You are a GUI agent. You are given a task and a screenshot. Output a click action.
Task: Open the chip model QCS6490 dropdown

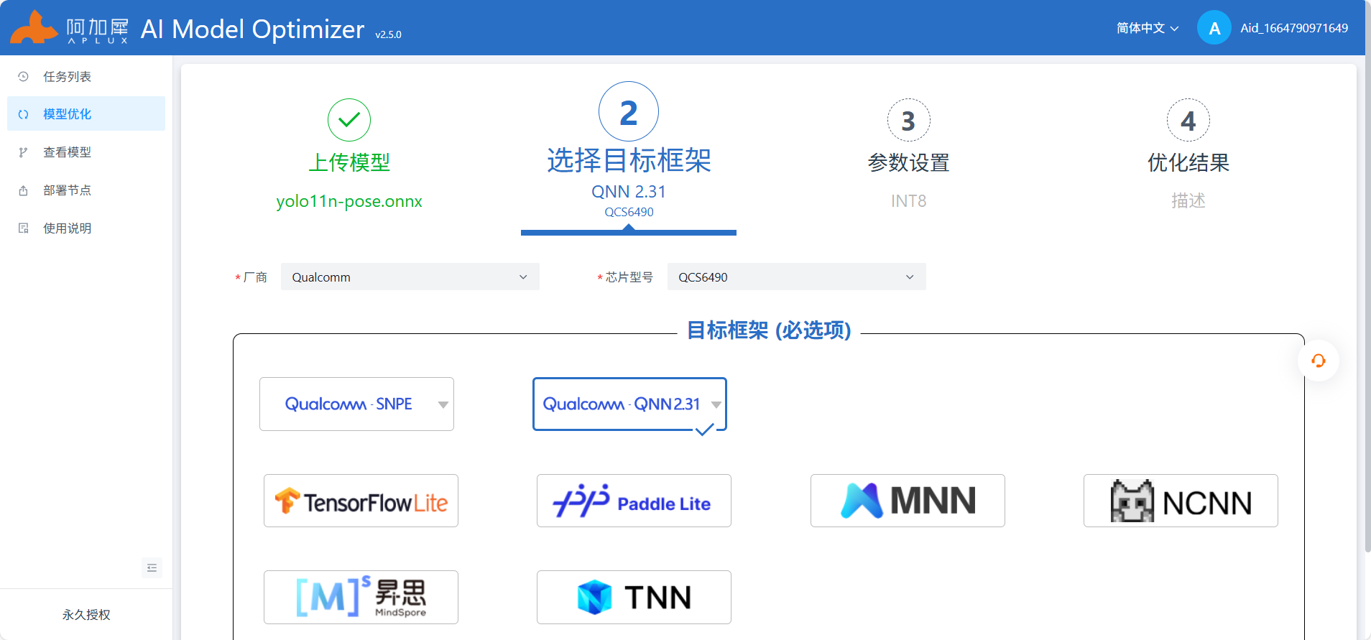tap(796, 277)
